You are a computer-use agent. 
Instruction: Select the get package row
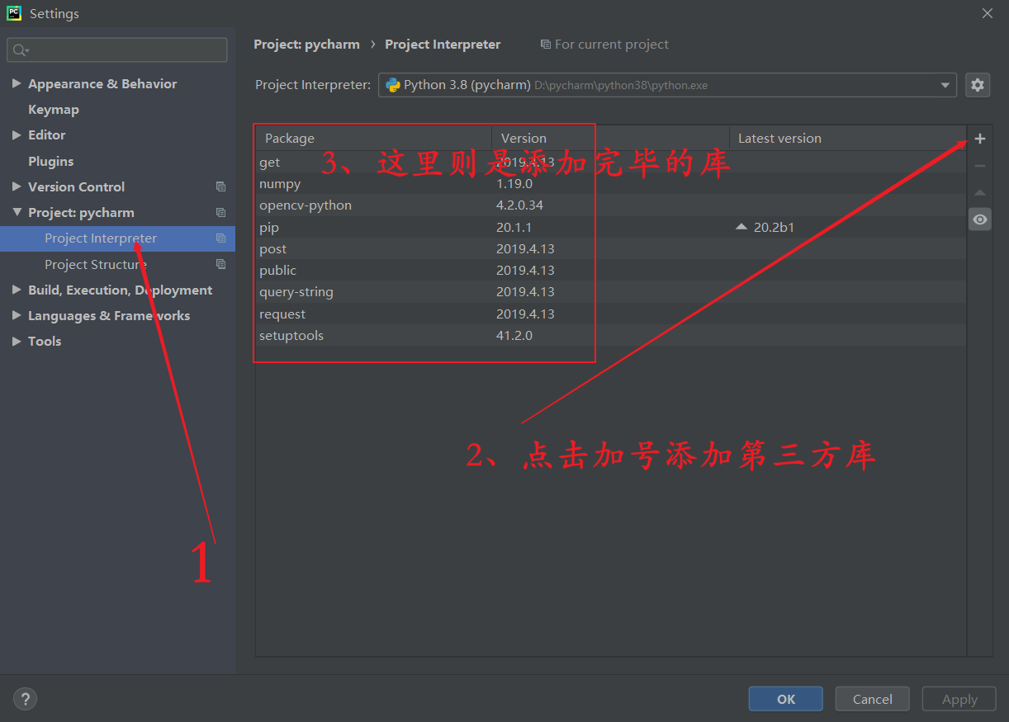click(x=611, y=163)
